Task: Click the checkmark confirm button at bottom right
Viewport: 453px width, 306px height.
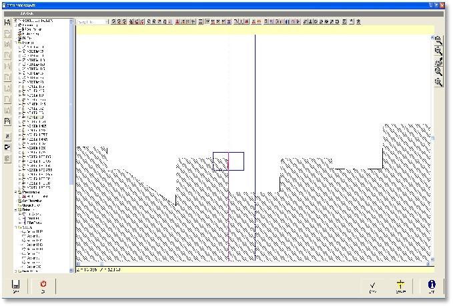Action: [372, 285]
